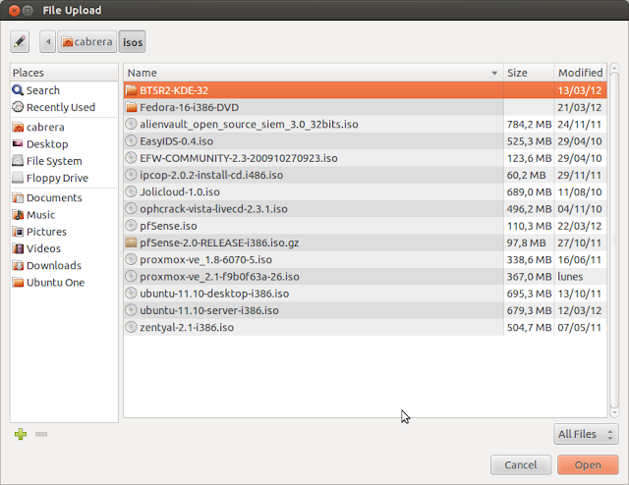This screenshot has height=485, width=629.
Task: Click disc icon of pfSense.iso
Action: pos(131,225)
